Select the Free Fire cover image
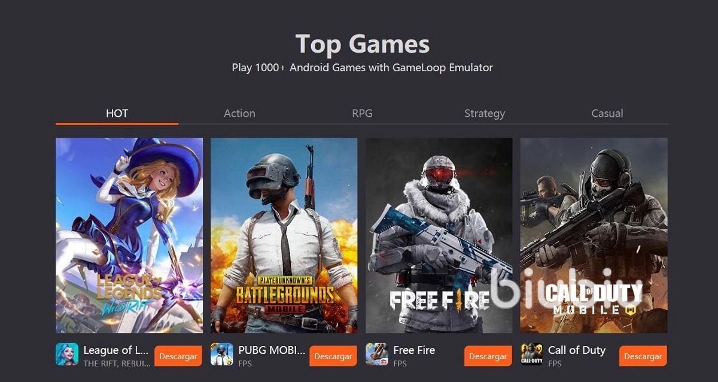The width and height of the screenshot is (718, 382). (439, 235)
